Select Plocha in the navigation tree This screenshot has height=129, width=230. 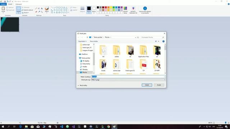point(85,72)
